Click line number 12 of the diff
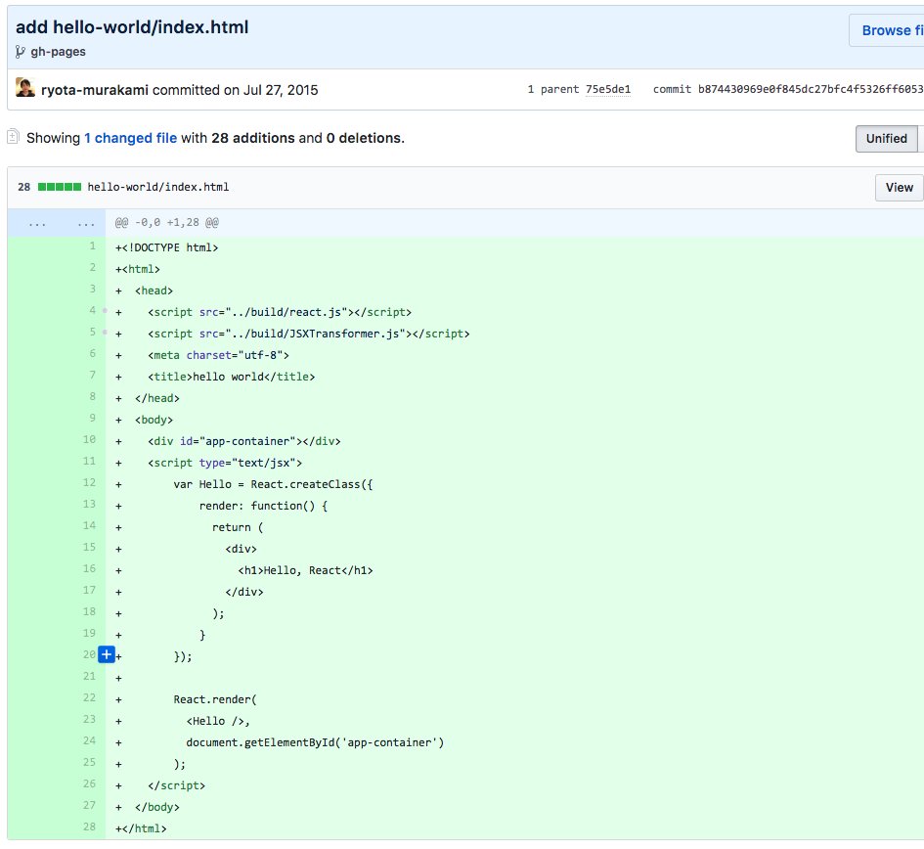This screenshot has width=924, height=849. [89, 482]
